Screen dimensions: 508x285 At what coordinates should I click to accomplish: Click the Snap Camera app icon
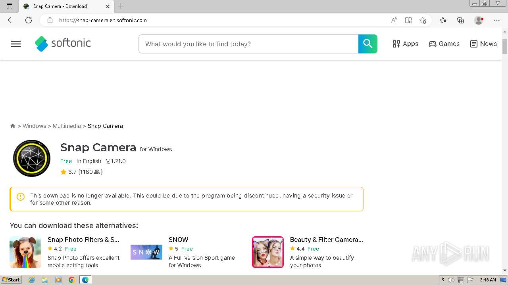32,158
